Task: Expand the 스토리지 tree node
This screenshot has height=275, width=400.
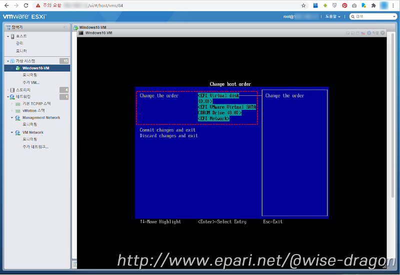Action: pos(8,90)
